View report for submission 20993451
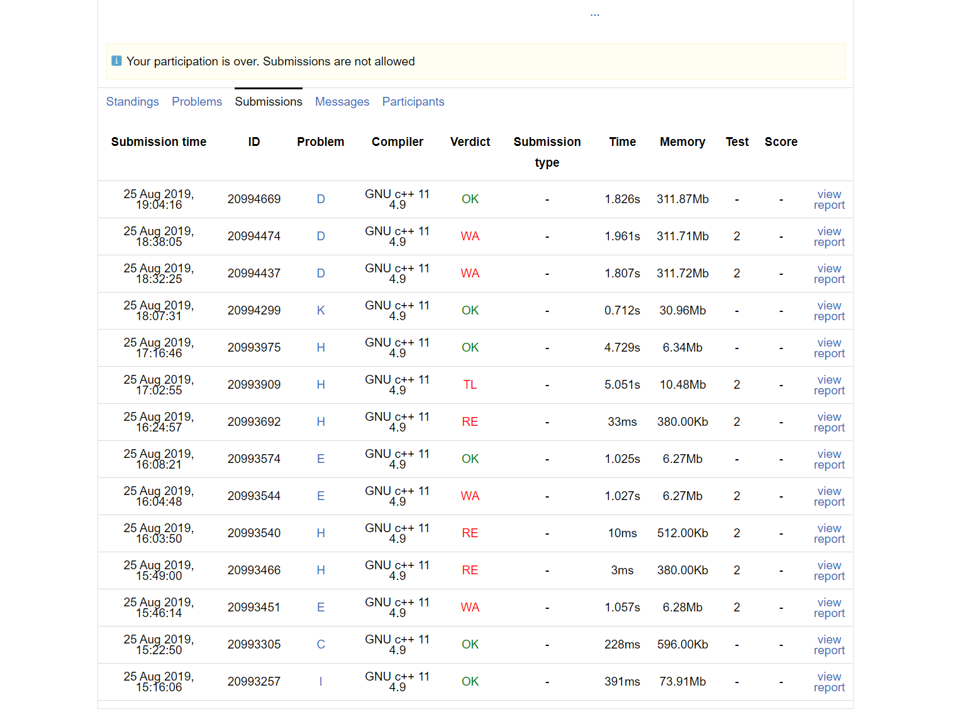 pos(828,608)
